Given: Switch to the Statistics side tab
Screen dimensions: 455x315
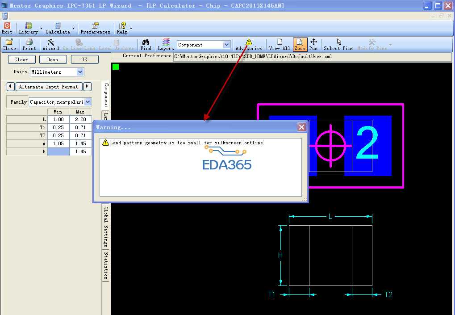Looking at the screenshot, I should 106,265.
